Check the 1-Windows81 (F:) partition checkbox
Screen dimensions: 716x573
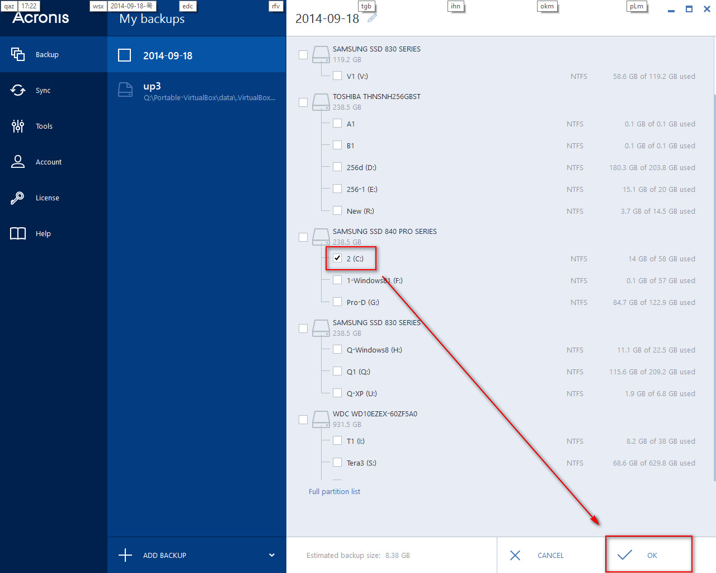point(337,280)
